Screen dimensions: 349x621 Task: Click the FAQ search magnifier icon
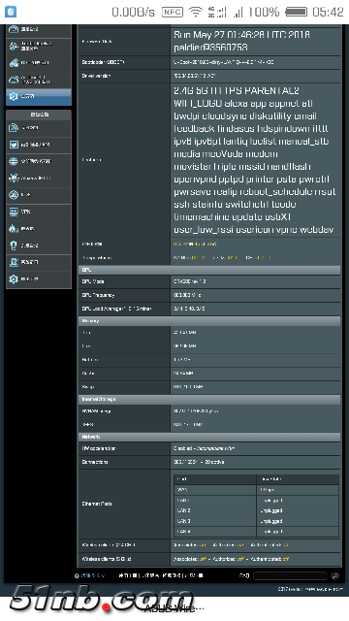tap(334, 575)
